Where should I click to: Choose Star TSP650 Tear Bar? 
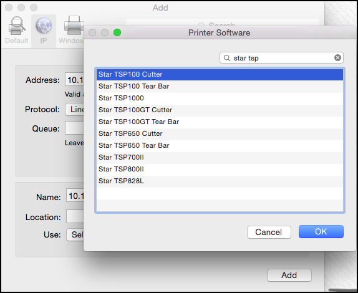click(220, 146)
